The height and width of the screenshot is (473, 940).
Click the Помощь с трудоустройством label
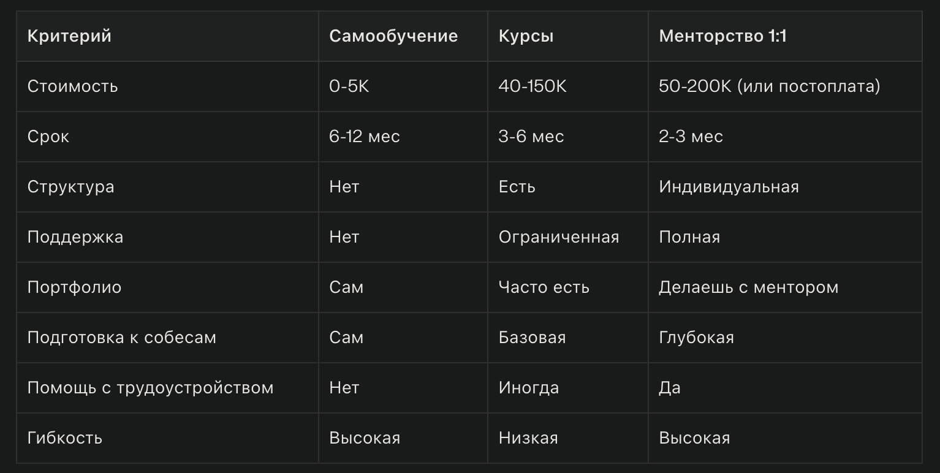[x=150, y=388]
